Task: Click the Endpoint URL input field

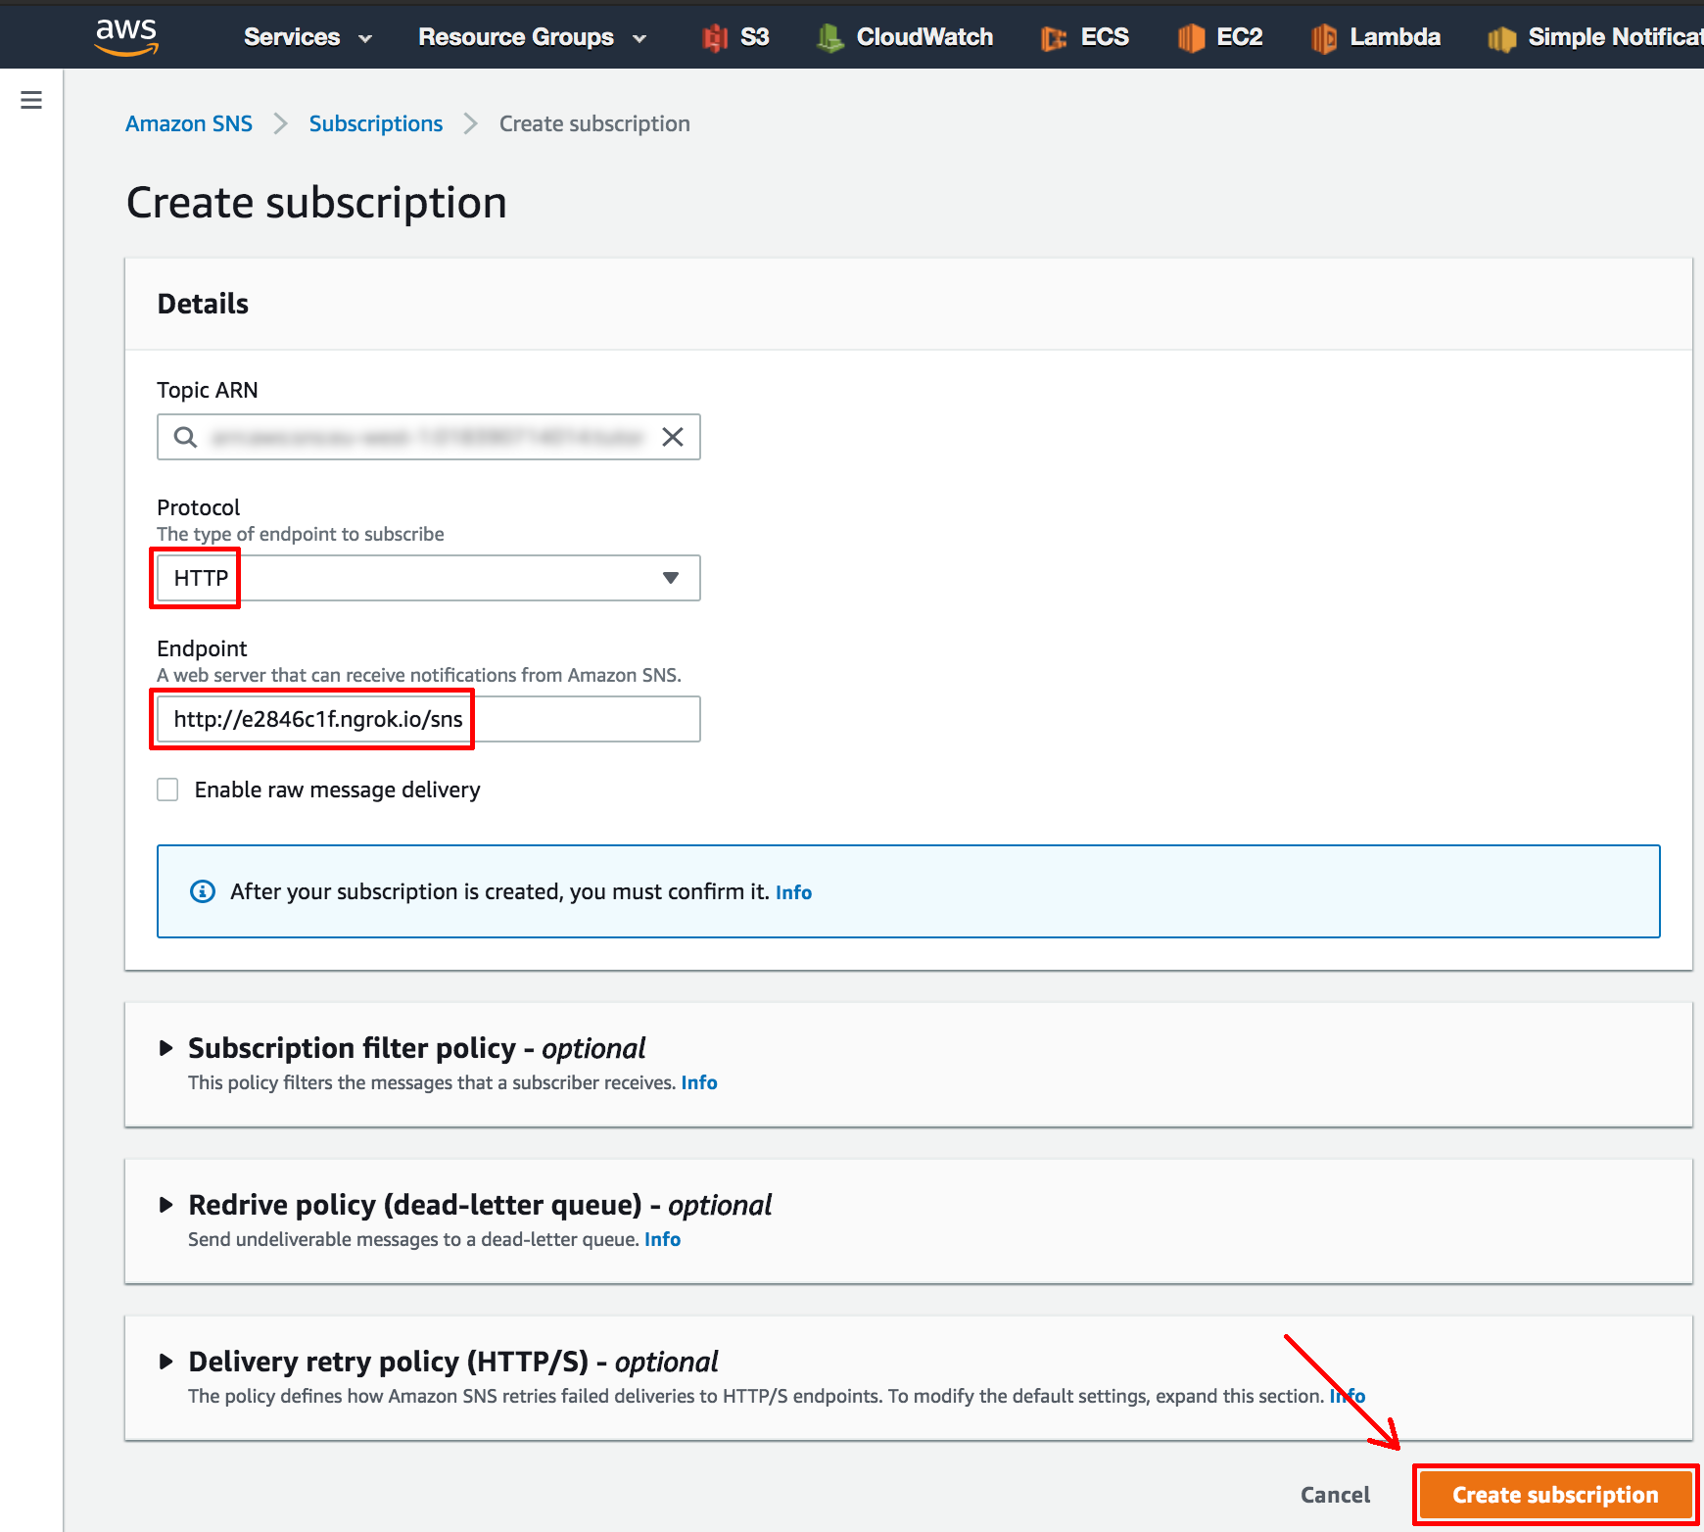Action: (x=429, y=719)
